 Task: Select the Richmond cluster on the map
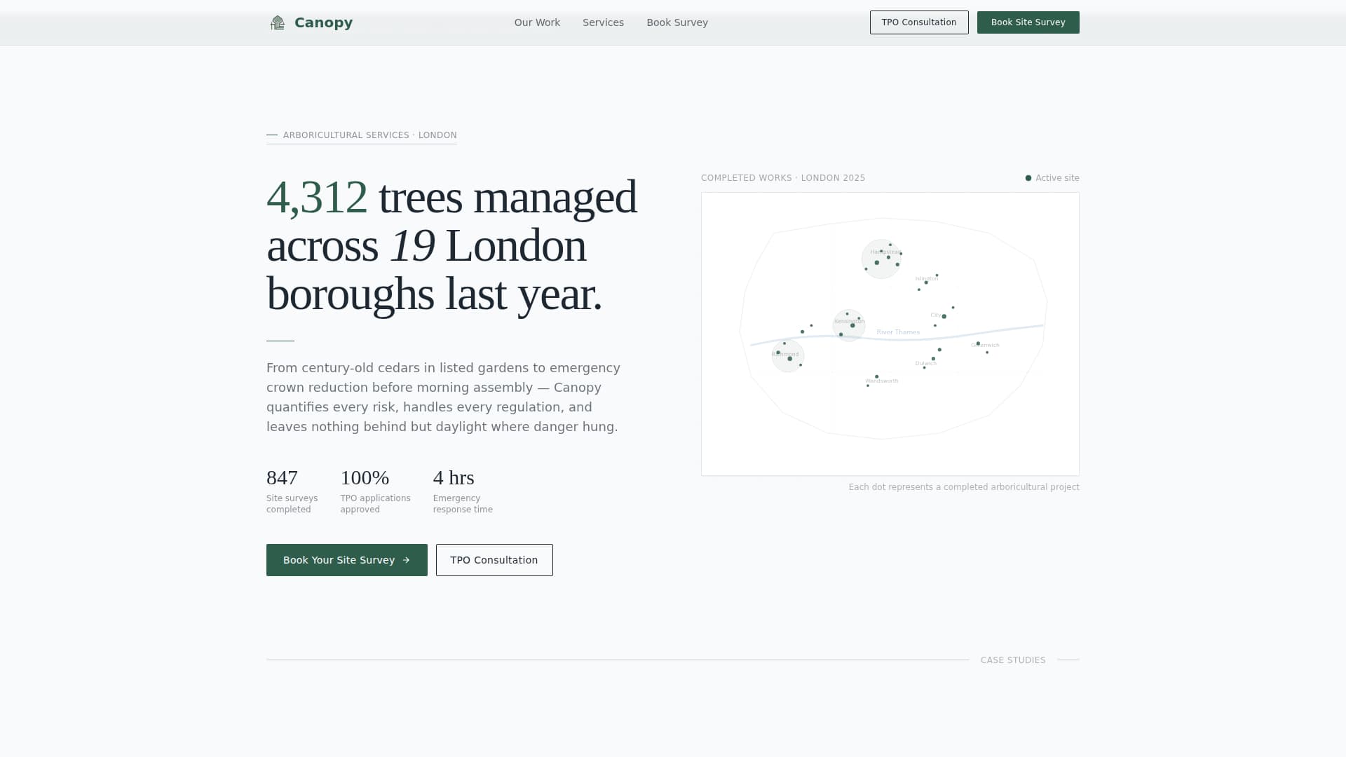click(788, 355)
